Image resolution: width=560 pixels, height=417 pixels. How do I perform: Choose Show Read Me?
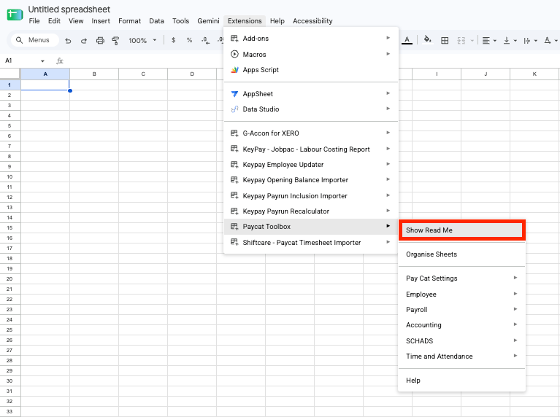[x=461, y=230]
